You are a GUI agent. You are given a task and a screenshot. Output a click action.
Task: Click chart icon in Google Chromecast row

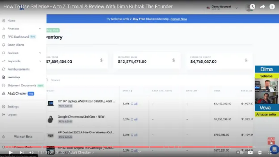[x=136, y=119]
